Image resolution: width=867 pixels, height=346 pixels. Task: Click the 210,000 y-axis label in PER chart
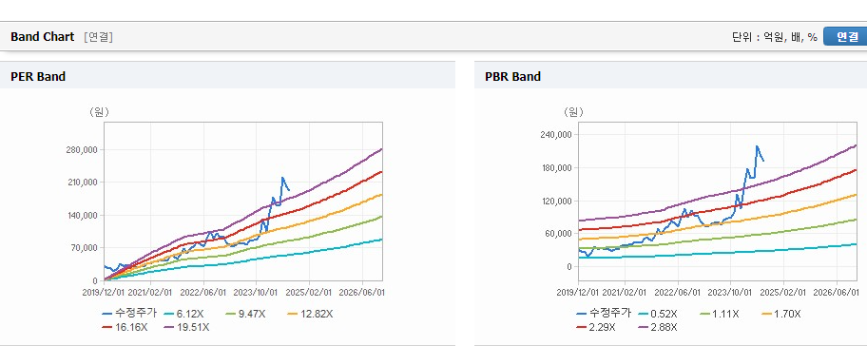82,183
